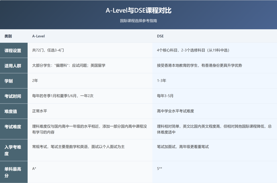This screenshot has width=277, height=183.
Task: Click the A* cell
Action: tap(90, 172)
